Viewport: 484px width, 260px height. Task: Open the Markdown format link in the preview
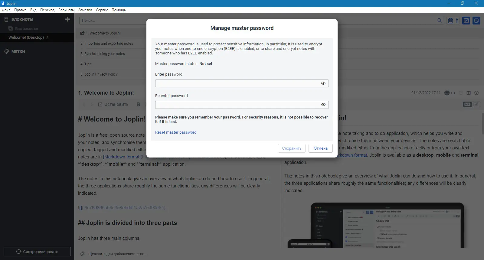353,155
